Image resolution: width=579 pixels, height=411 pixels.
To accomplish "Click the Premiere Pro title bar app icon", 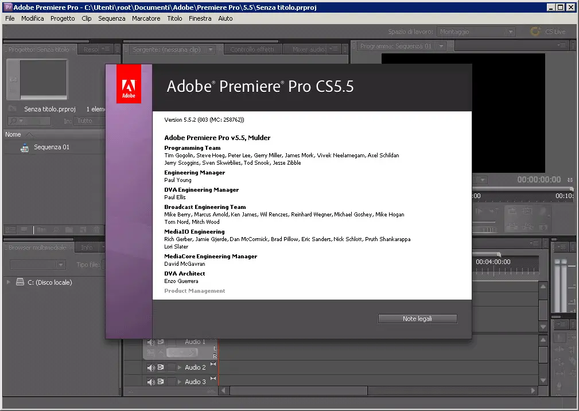I will 8,7.
